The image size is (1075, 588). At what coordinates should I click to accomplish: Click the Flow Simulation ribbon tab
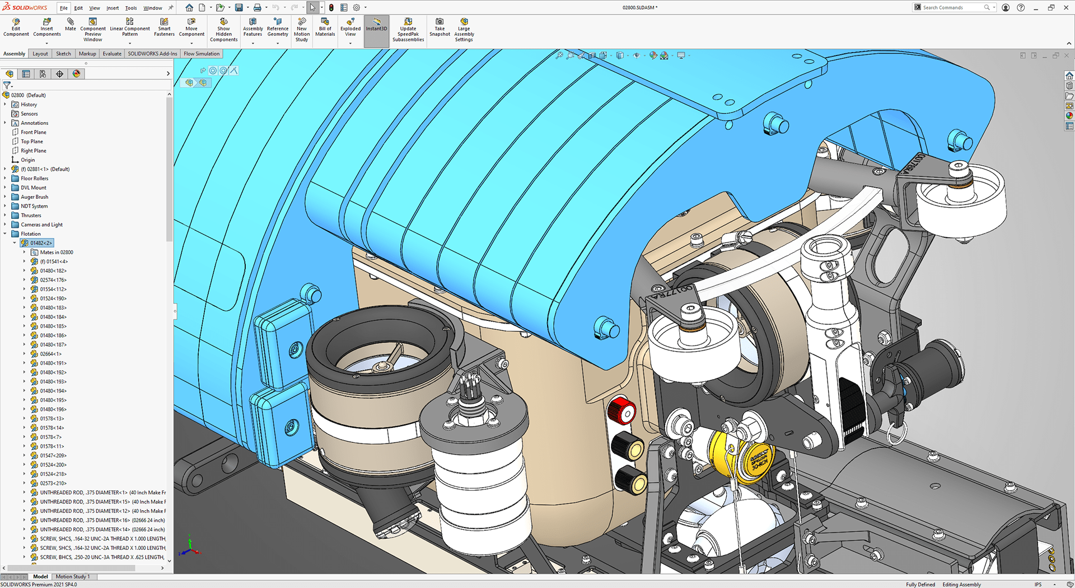(202, 53)
